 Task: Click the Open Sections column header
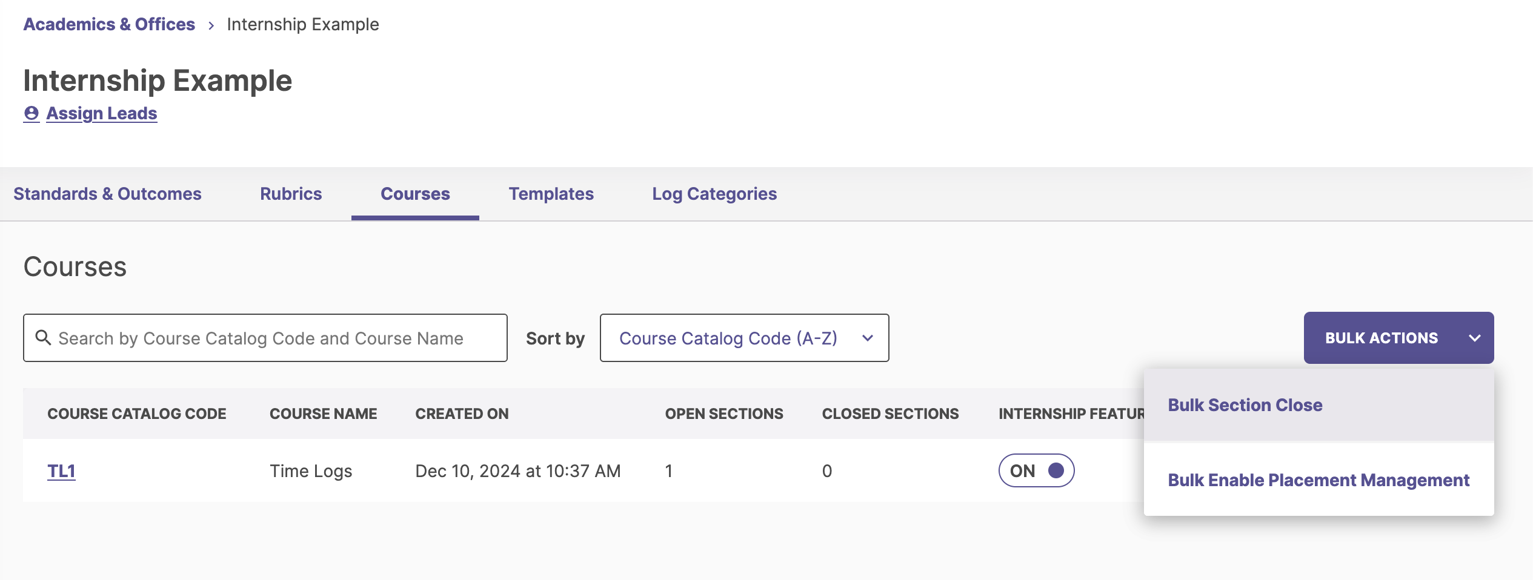tap(724, 414)
